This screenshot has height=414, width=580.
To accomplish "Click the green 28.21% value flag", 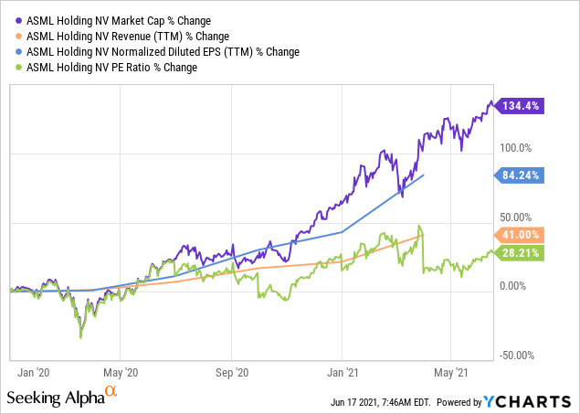I will 520,253.
